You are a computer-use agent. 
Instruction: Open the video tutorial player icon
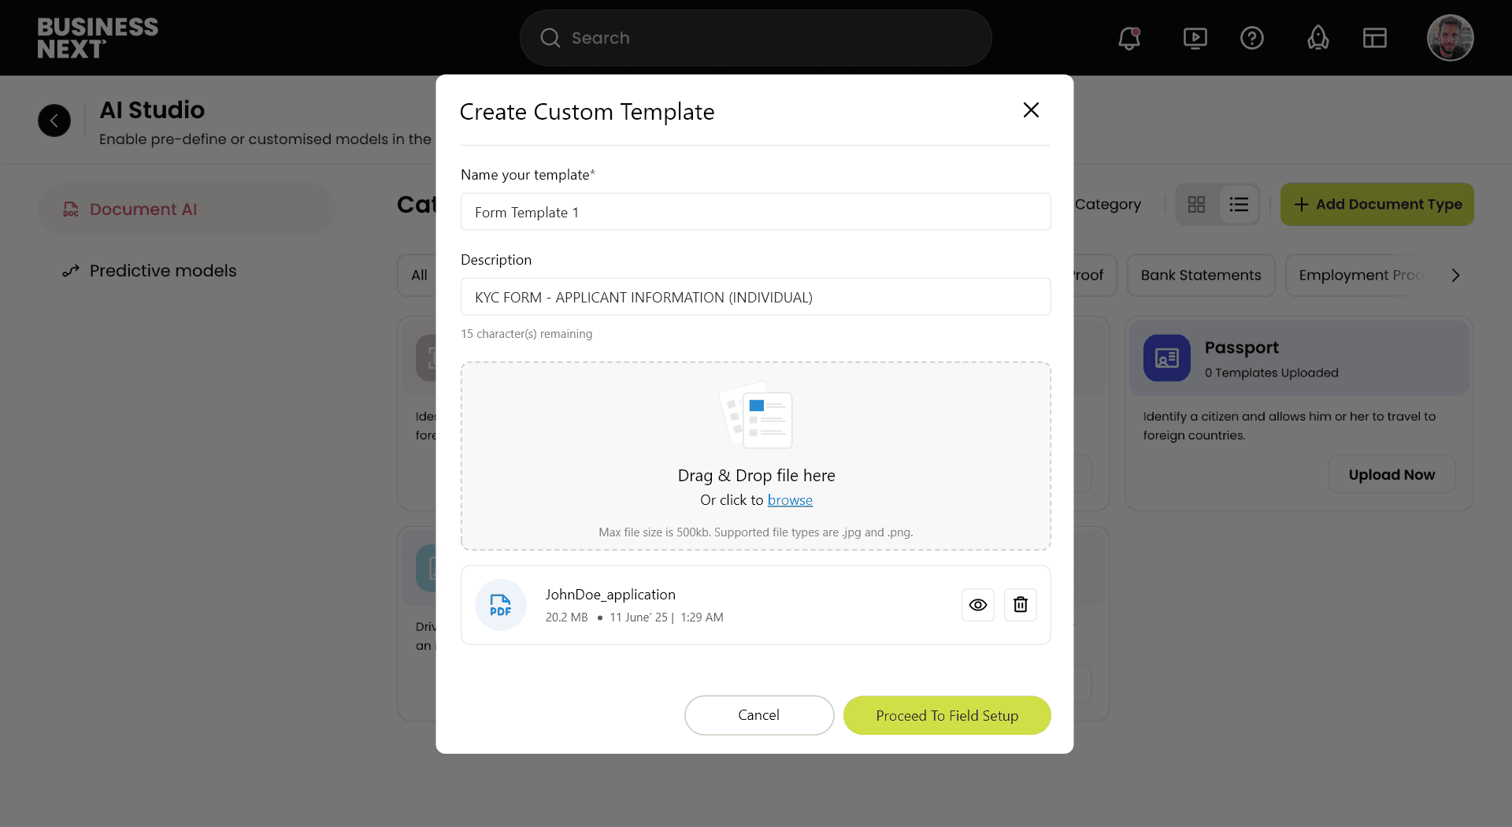click(1195, 38)
